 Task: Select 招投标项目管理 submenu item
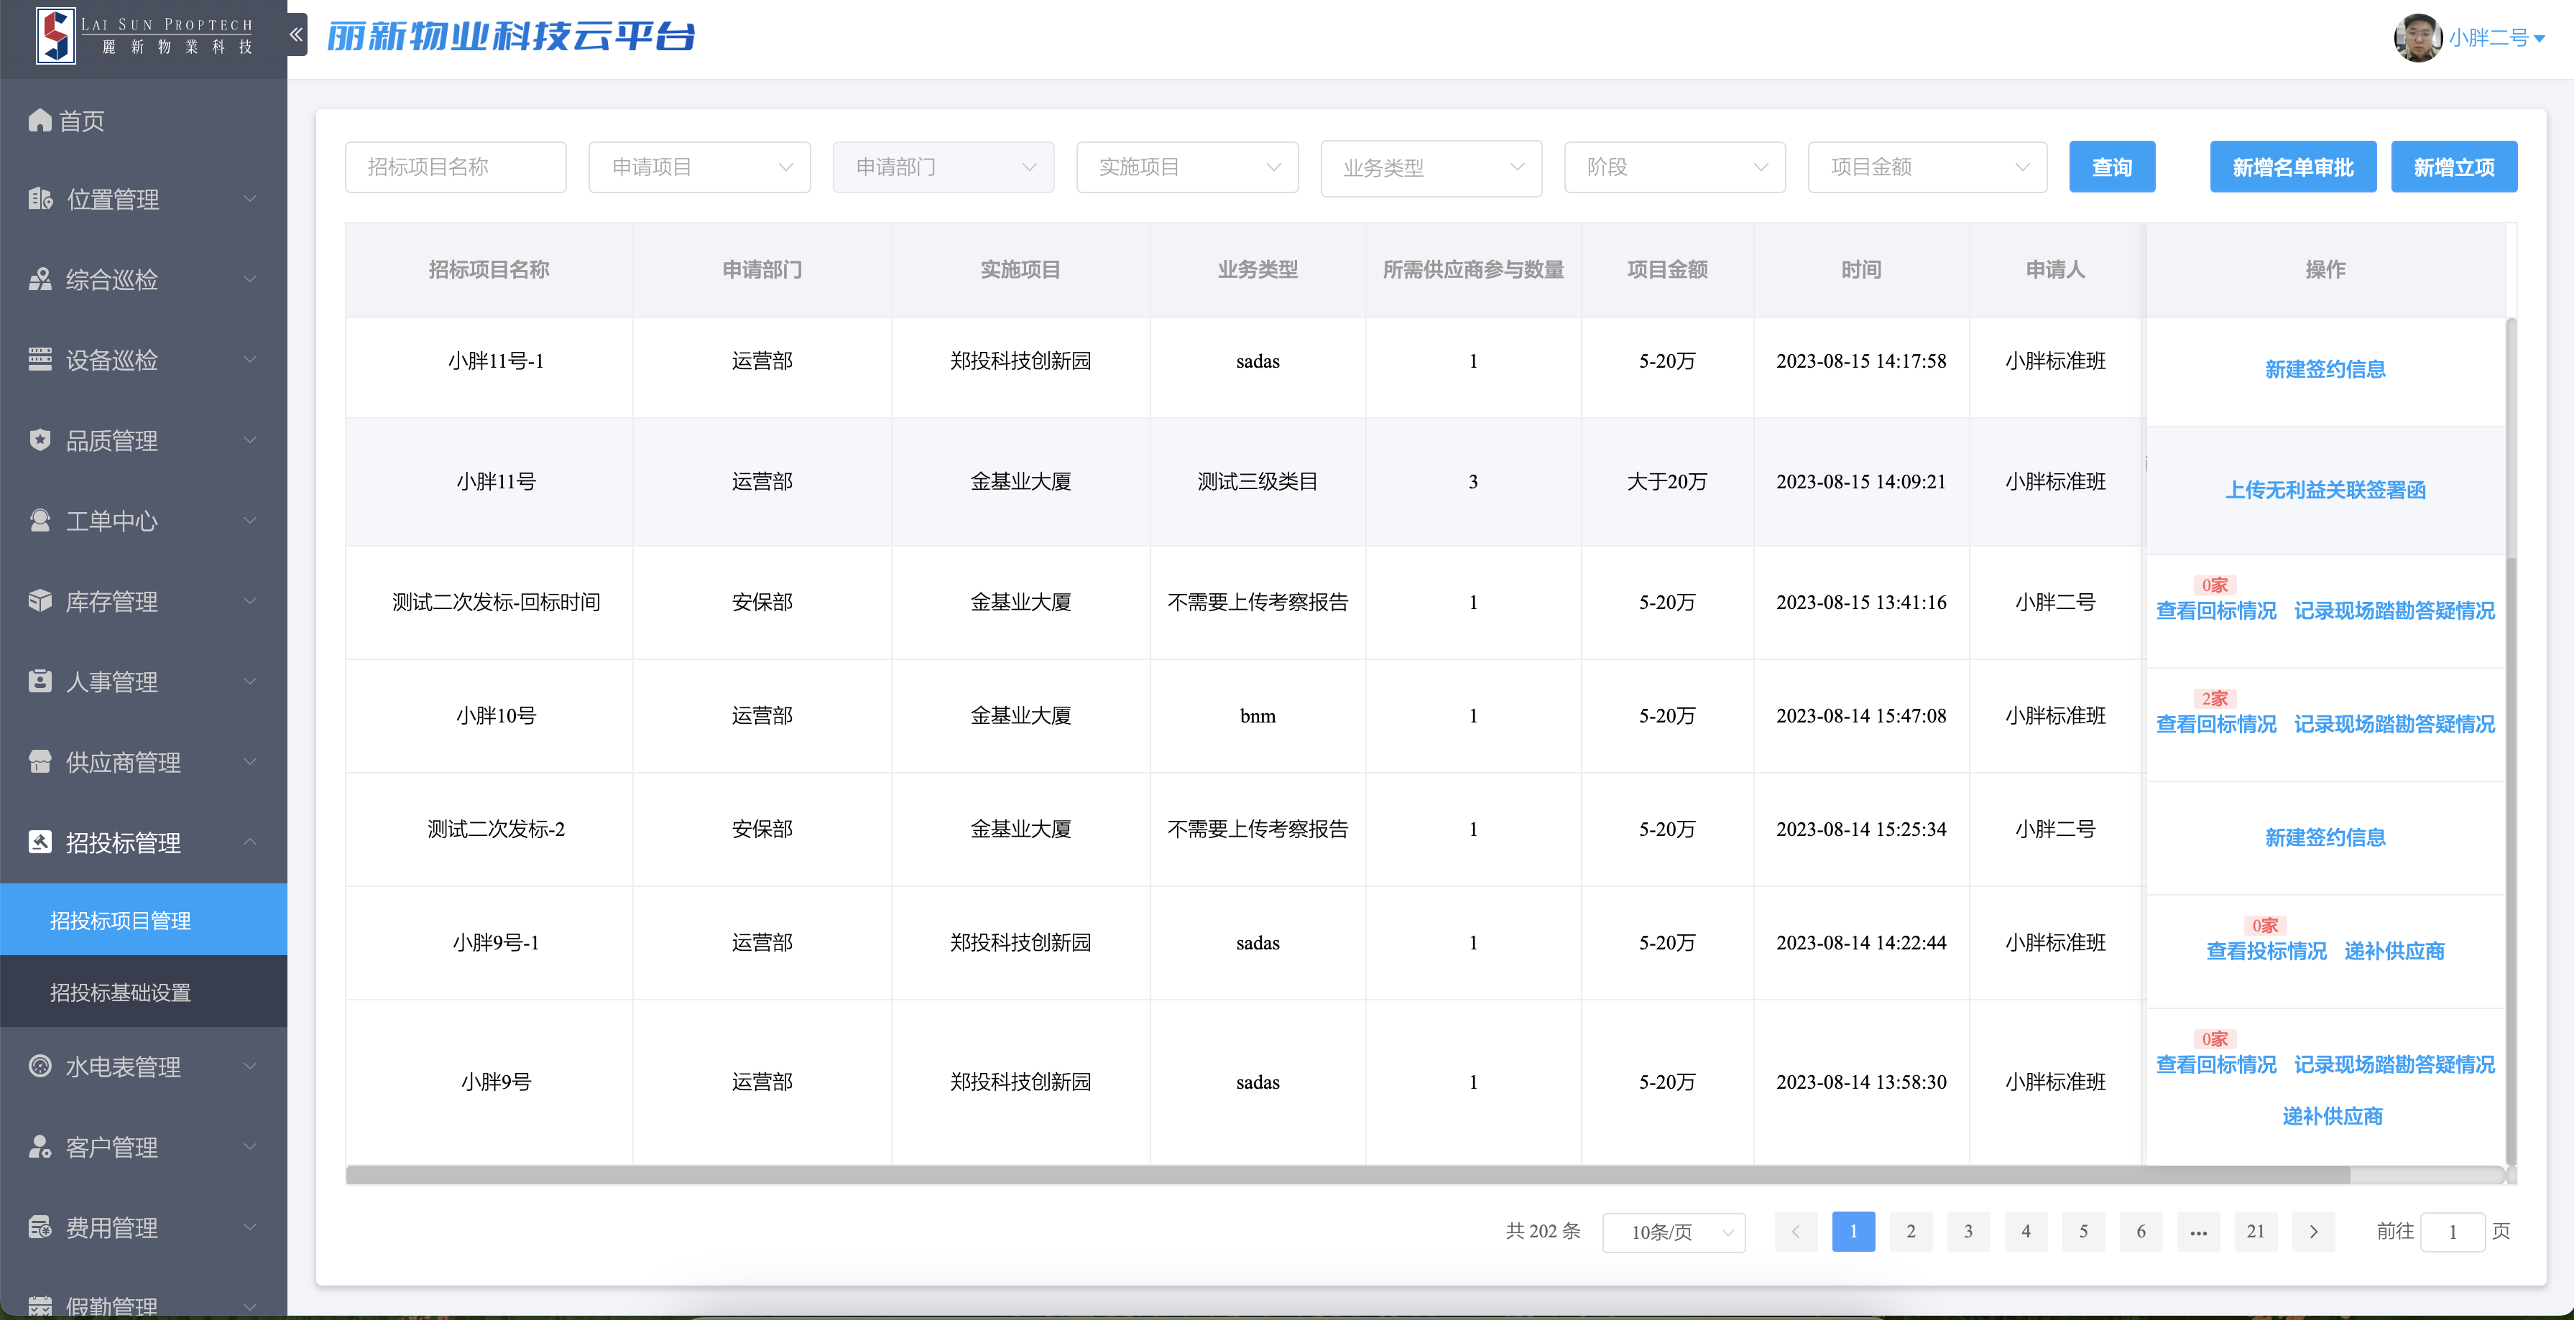144,919
